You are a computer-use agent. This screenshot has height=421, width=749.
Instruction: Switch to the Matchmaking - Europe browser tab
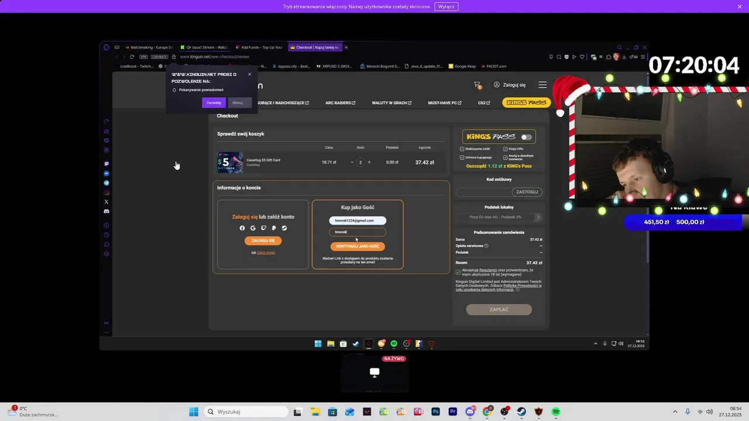[149, 47]
